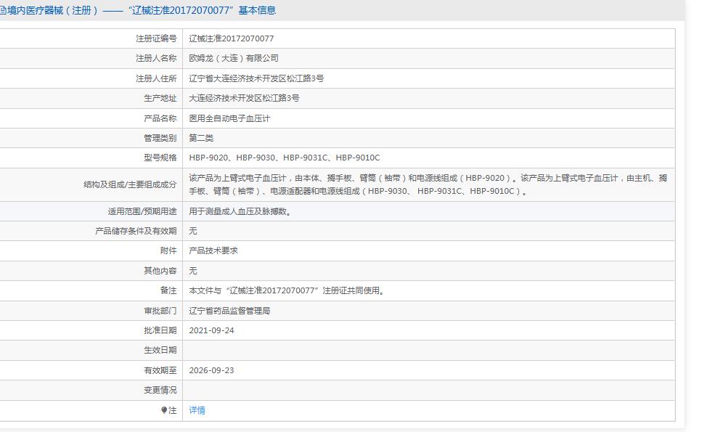Screen dimensions: 702x432
Task: Open the 详情 link
Action: click(197, 409)
